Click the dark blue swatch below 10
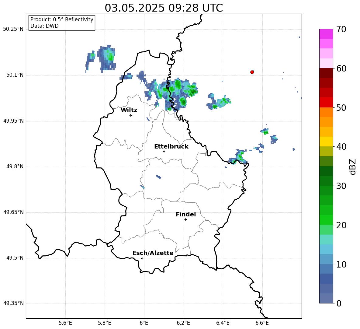This screenshot has width=360, height=329. pyautogui.click(x=326, y=278)
